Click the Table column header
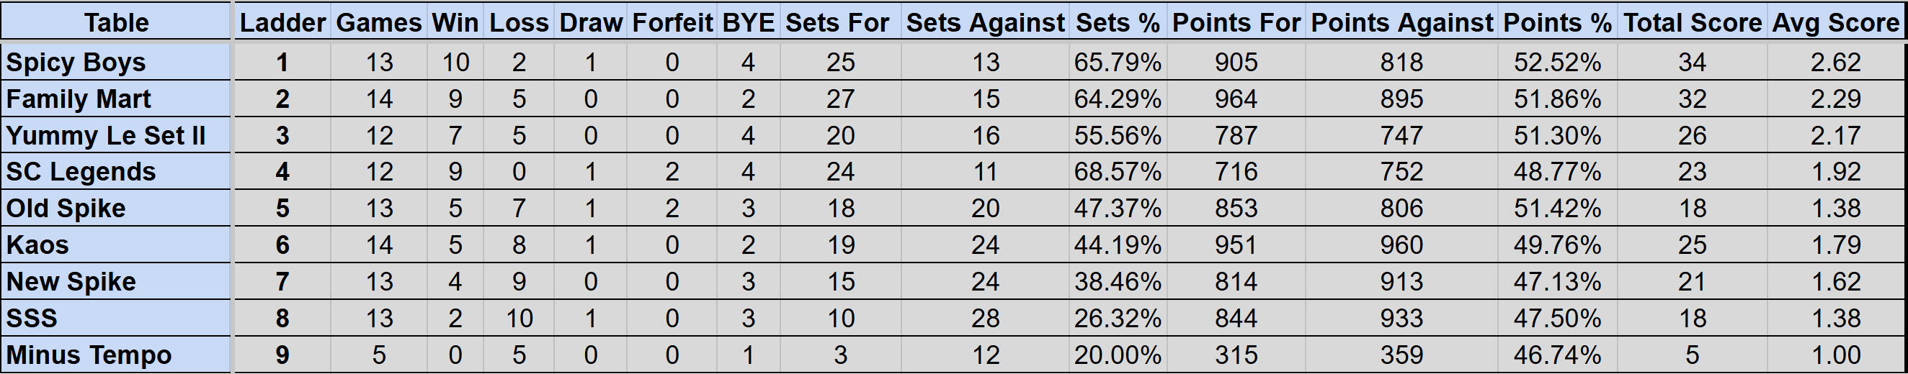The width and height of the screenshot is (1908, 374). [116, 22]
